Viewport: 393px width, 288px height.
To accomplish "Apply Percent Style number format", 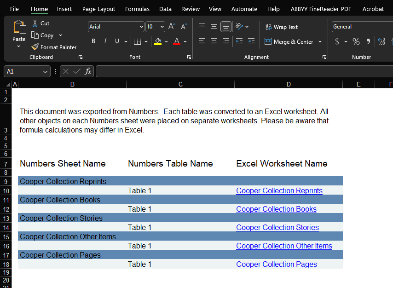I will pos(356,41).
